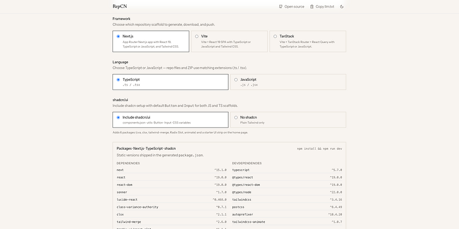Click the @types/node devDependency name

[242, 192]
